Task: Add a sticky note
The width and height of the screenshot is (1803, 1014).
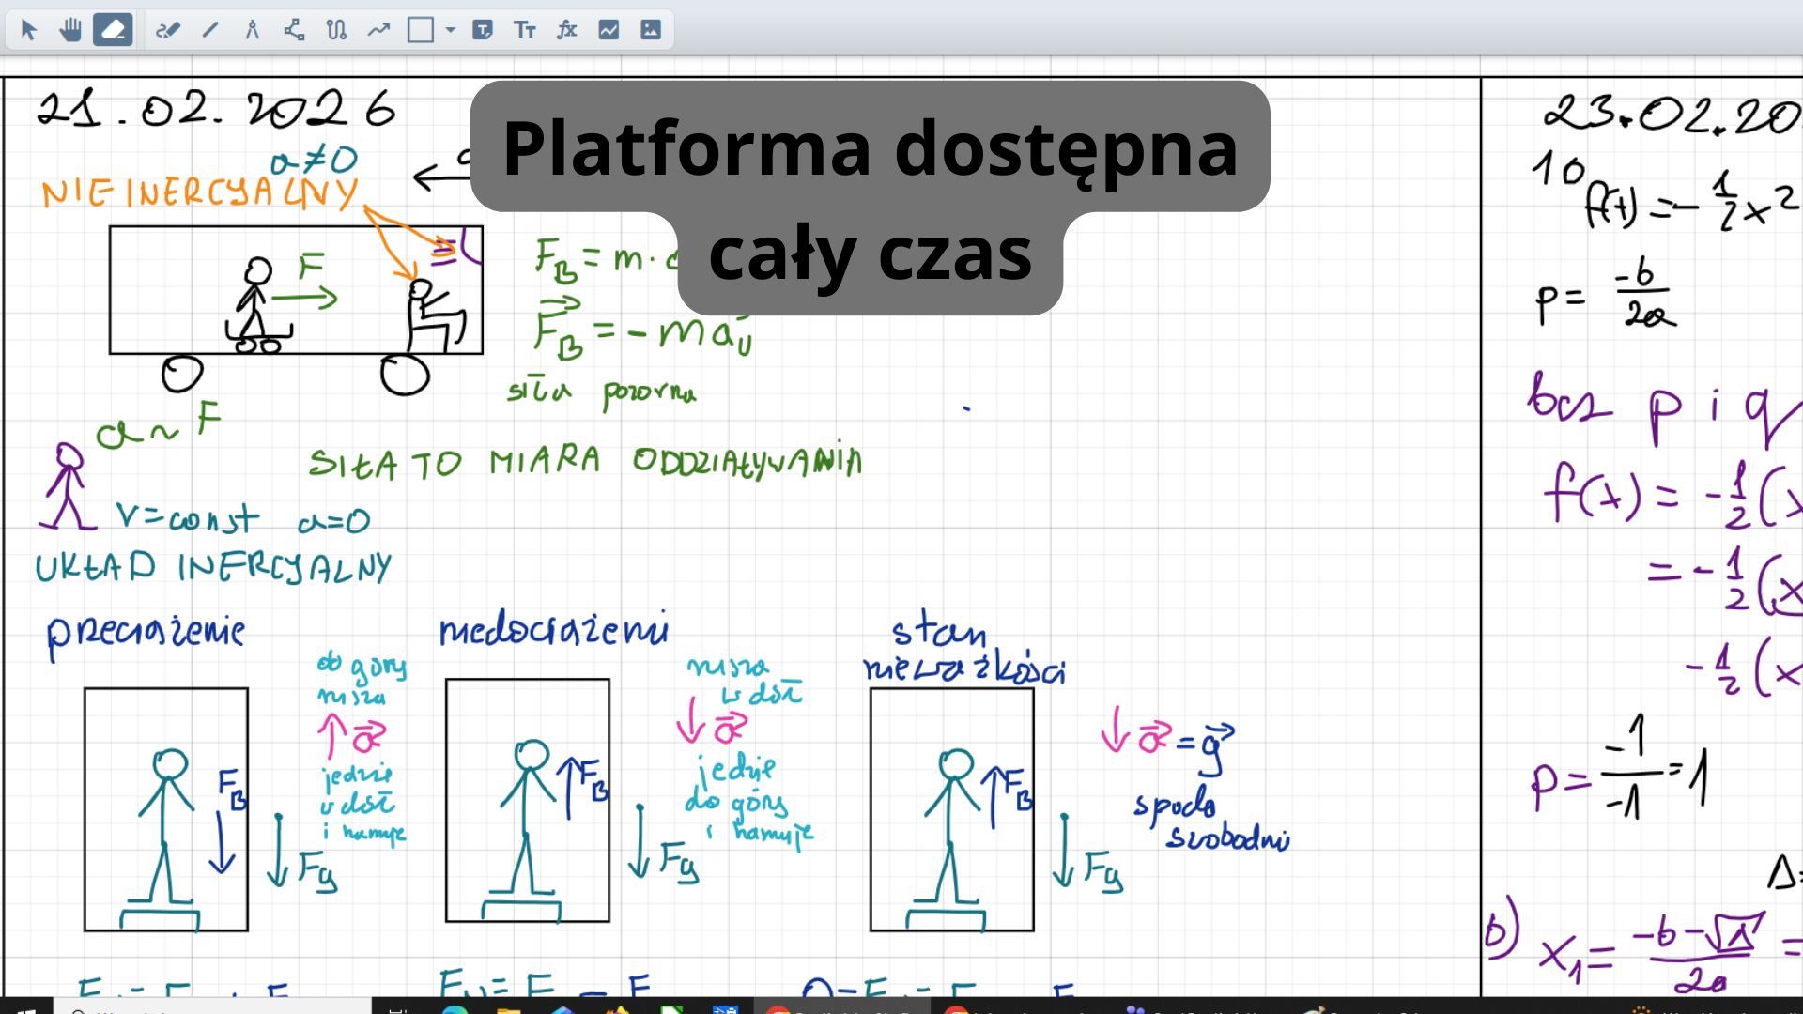Action: click(x=483, y=30)
